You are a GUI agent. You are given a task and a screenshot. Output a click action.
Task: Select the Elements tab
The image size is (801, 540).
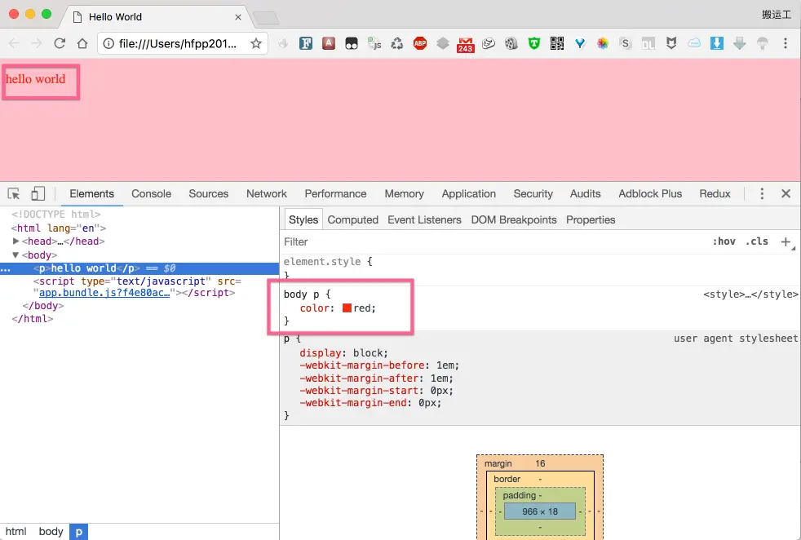tap(92, 193)
